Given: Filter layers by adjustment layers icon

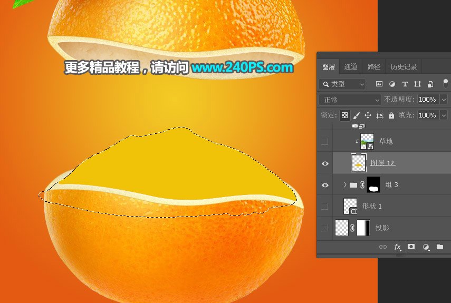Looking at the screenshot, I should coord(392,84).
